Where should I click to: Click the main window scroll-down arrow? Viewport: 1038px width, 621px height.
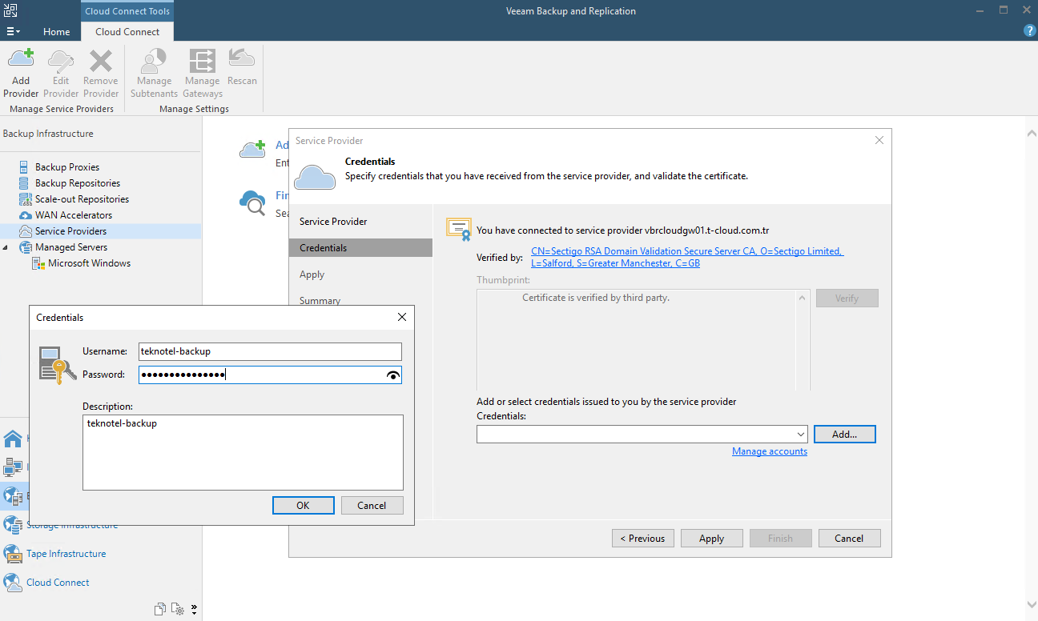[1032, 604]
